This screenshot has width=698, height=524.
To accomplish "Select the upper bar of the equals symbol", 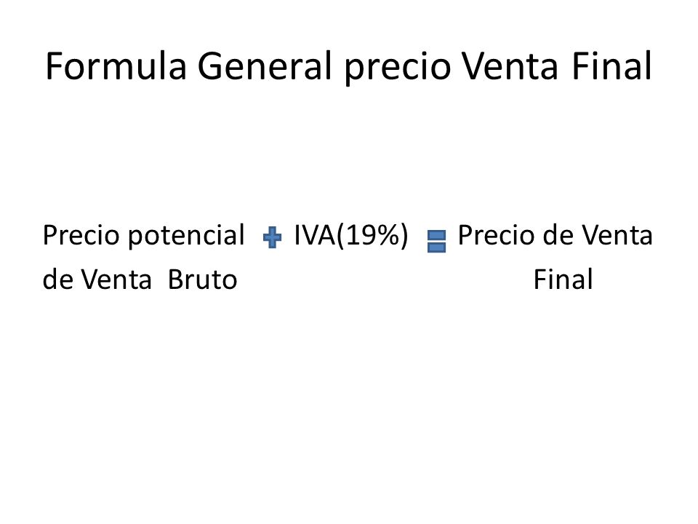I will tap(436, 235).
